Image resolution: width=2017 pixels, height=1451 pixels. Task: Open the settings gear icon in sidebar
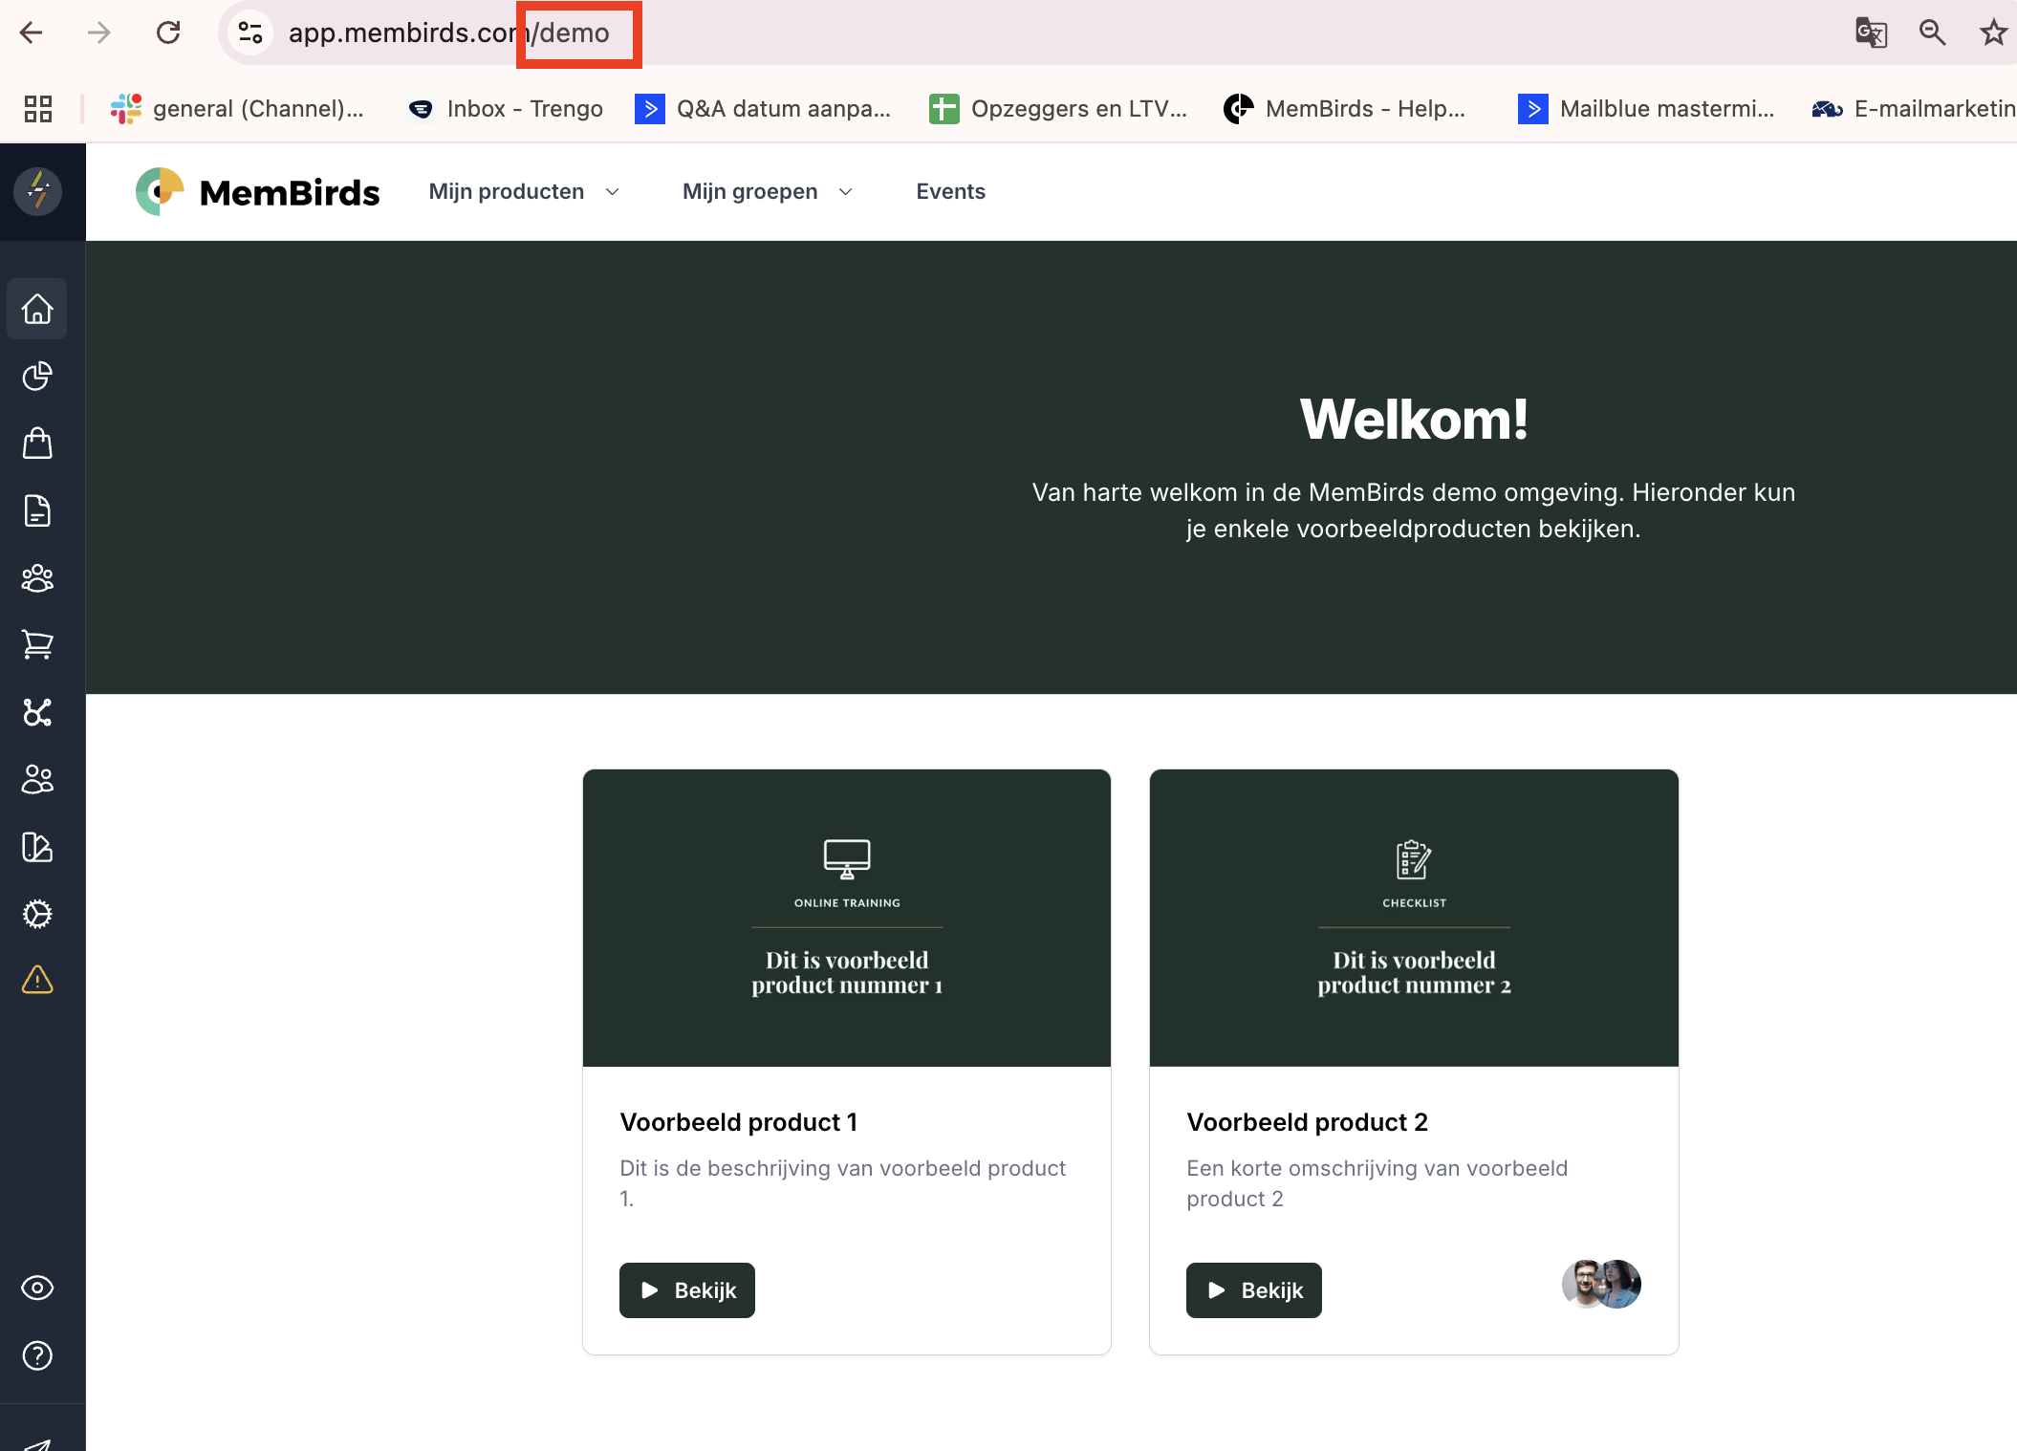(37, 914)
